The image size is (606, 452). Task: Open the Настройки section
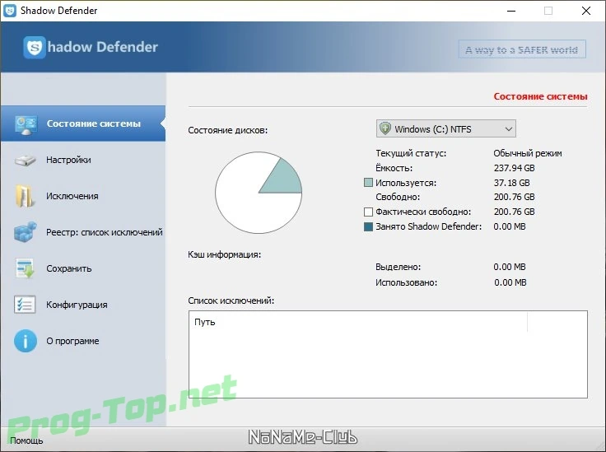pyautogui.click(x=83, y=160)
